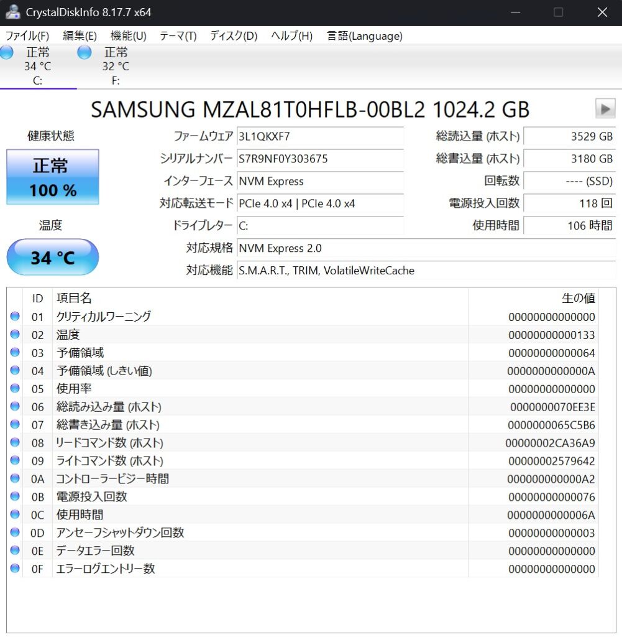622x637 pixels.
Task: Click status icon for row 0A コントローラービジー時間
Action: pyautogui.click(x=15, y=478)
